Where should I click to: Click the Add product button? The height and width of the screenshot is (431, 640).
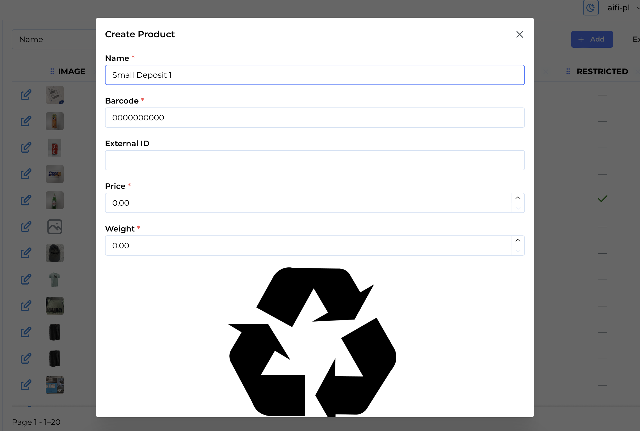(x=592, y=39)
